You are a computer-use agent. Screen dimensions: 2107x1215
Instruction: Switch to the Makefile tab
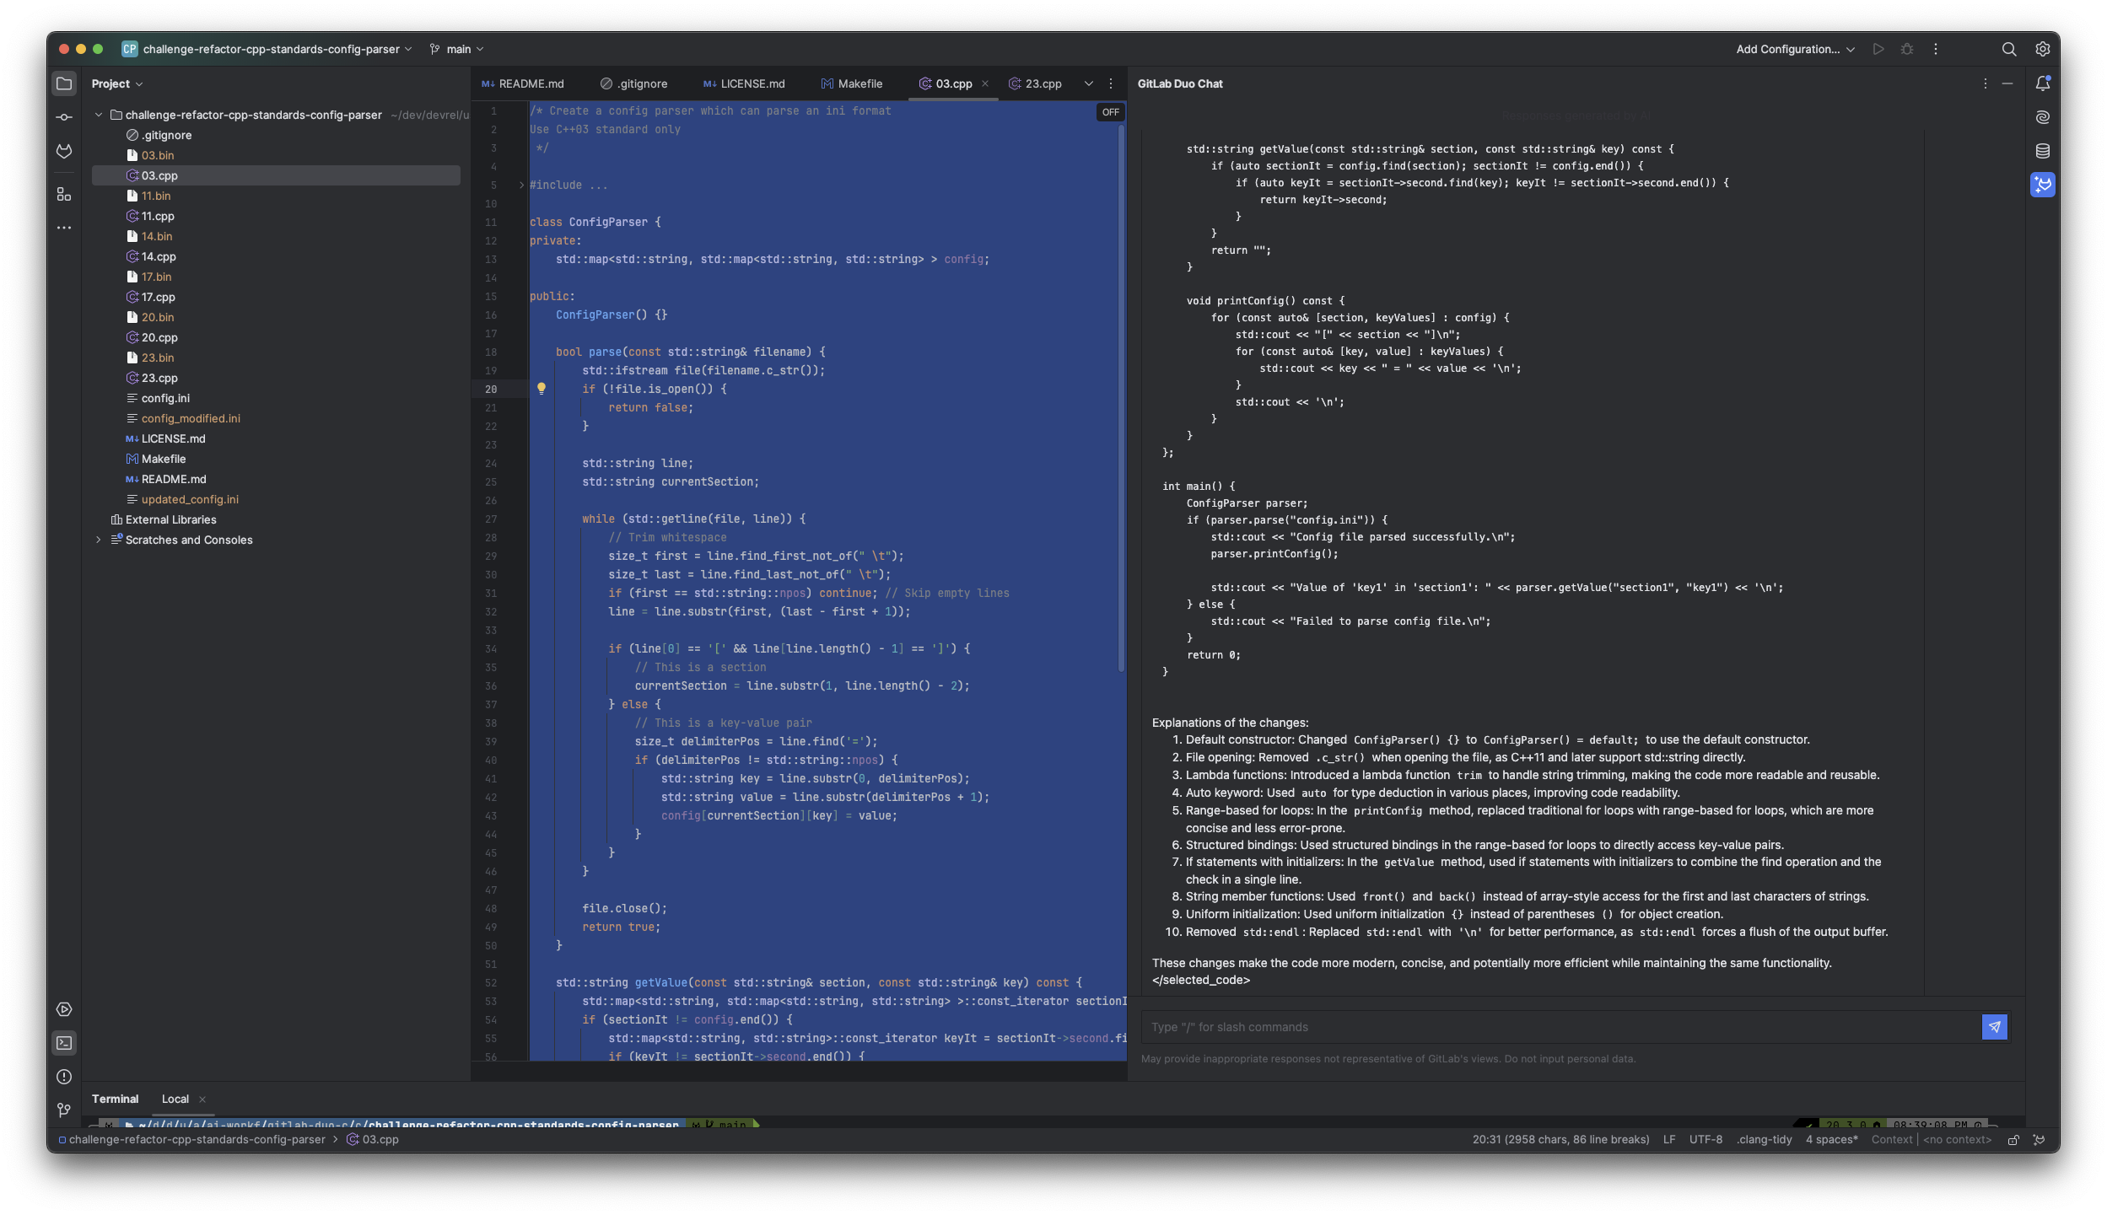tap(852, 83)
